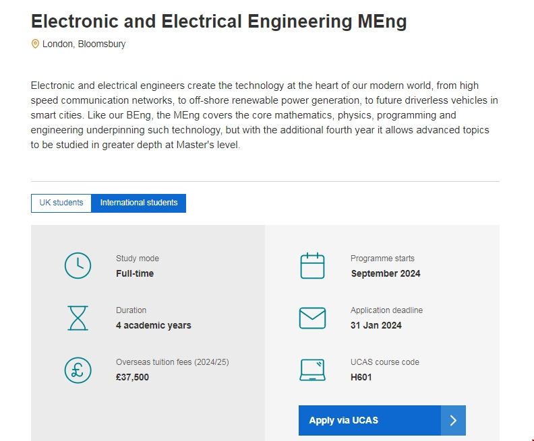534x441 pixels.
Task: Click the clock icon beside Study mode
Action: (78, 265)
